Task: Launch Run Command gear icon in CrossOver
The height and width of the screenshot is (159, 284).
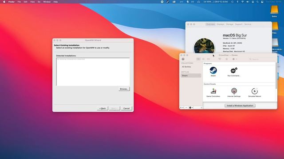Action: point(234,70)
